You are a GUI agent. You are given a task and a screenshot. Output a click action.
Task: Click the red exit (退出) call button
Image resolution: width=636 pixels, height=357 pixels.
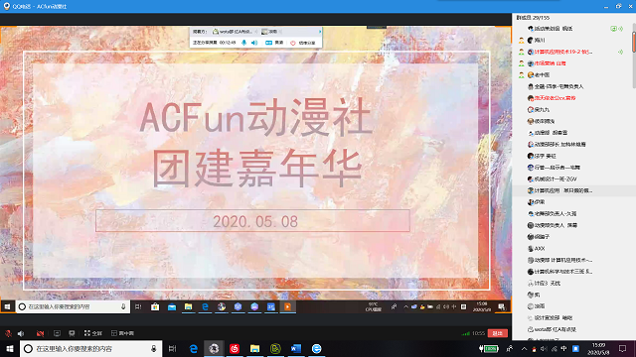coord(497,333)
